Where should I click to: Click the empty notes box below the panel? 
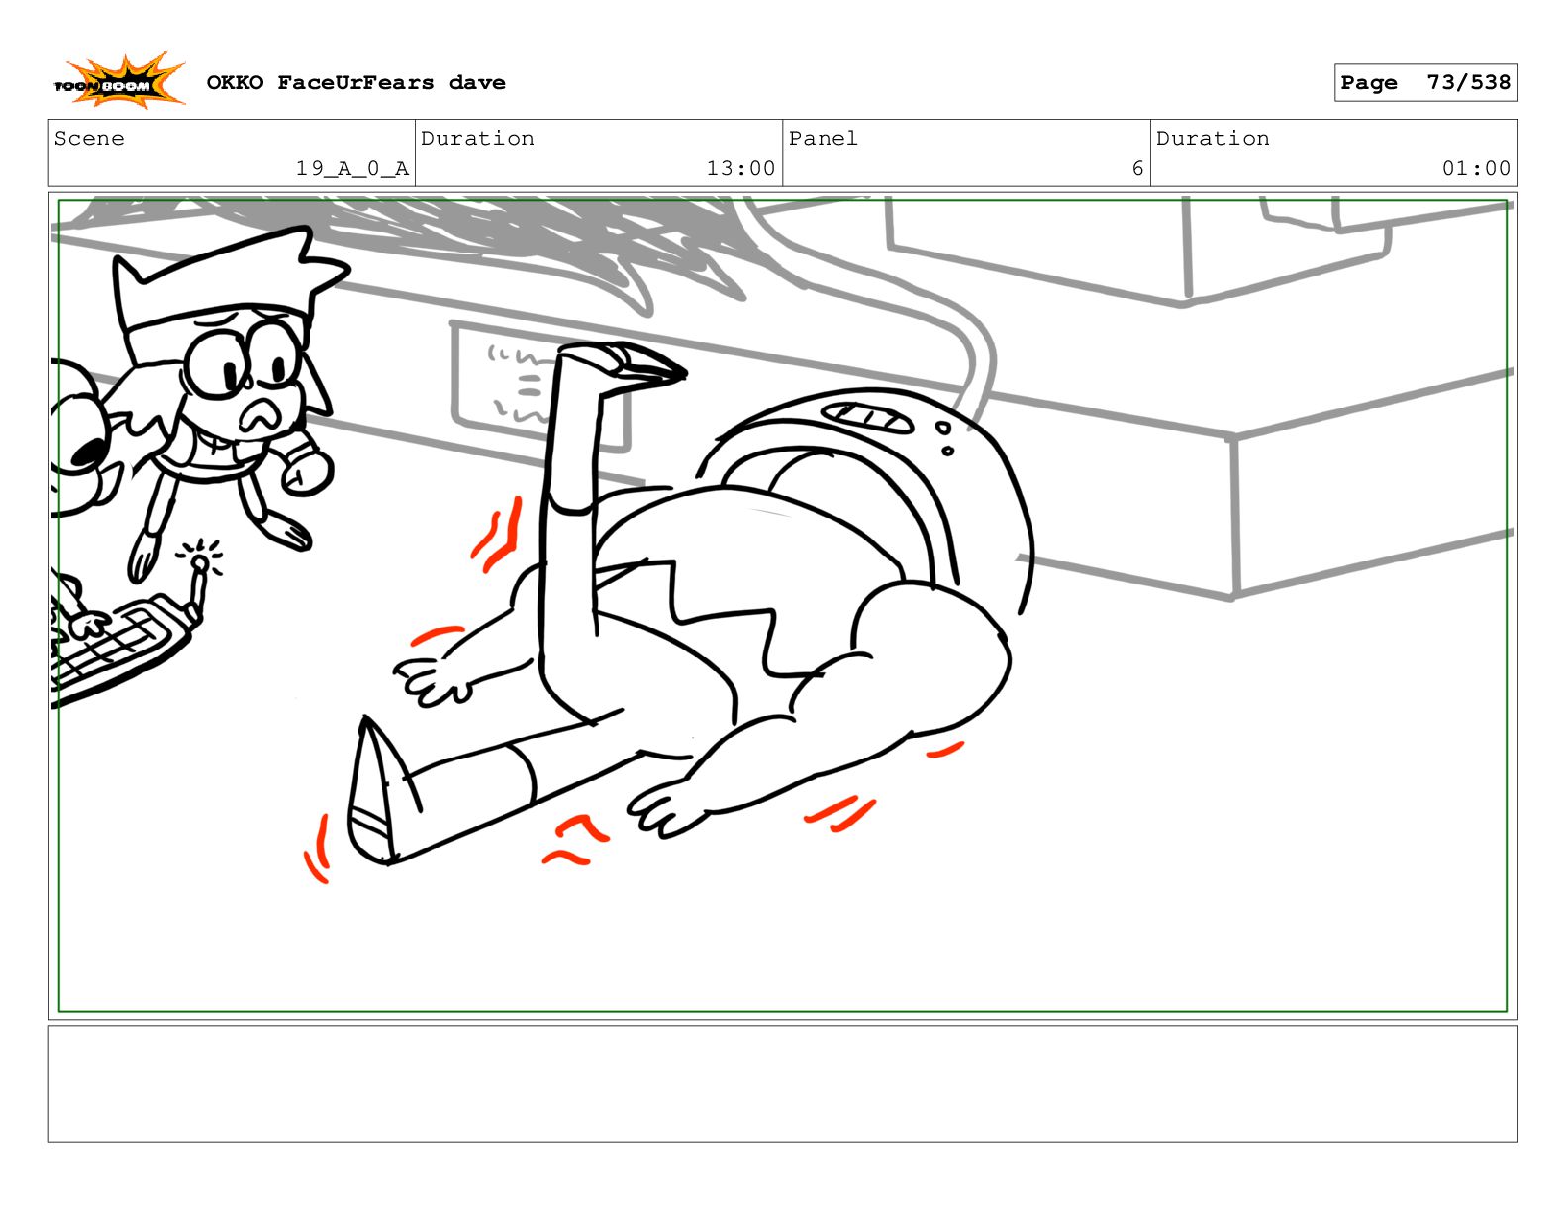click(x=782, y=1083)
